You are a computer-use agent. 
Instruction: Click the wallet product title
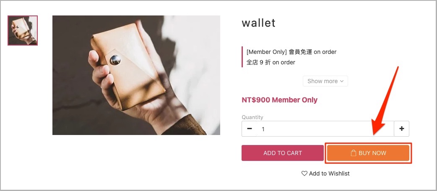[259, 23]
